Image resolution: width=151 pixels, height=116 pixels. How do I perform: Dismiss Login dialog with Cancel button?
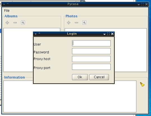[99, 77]
